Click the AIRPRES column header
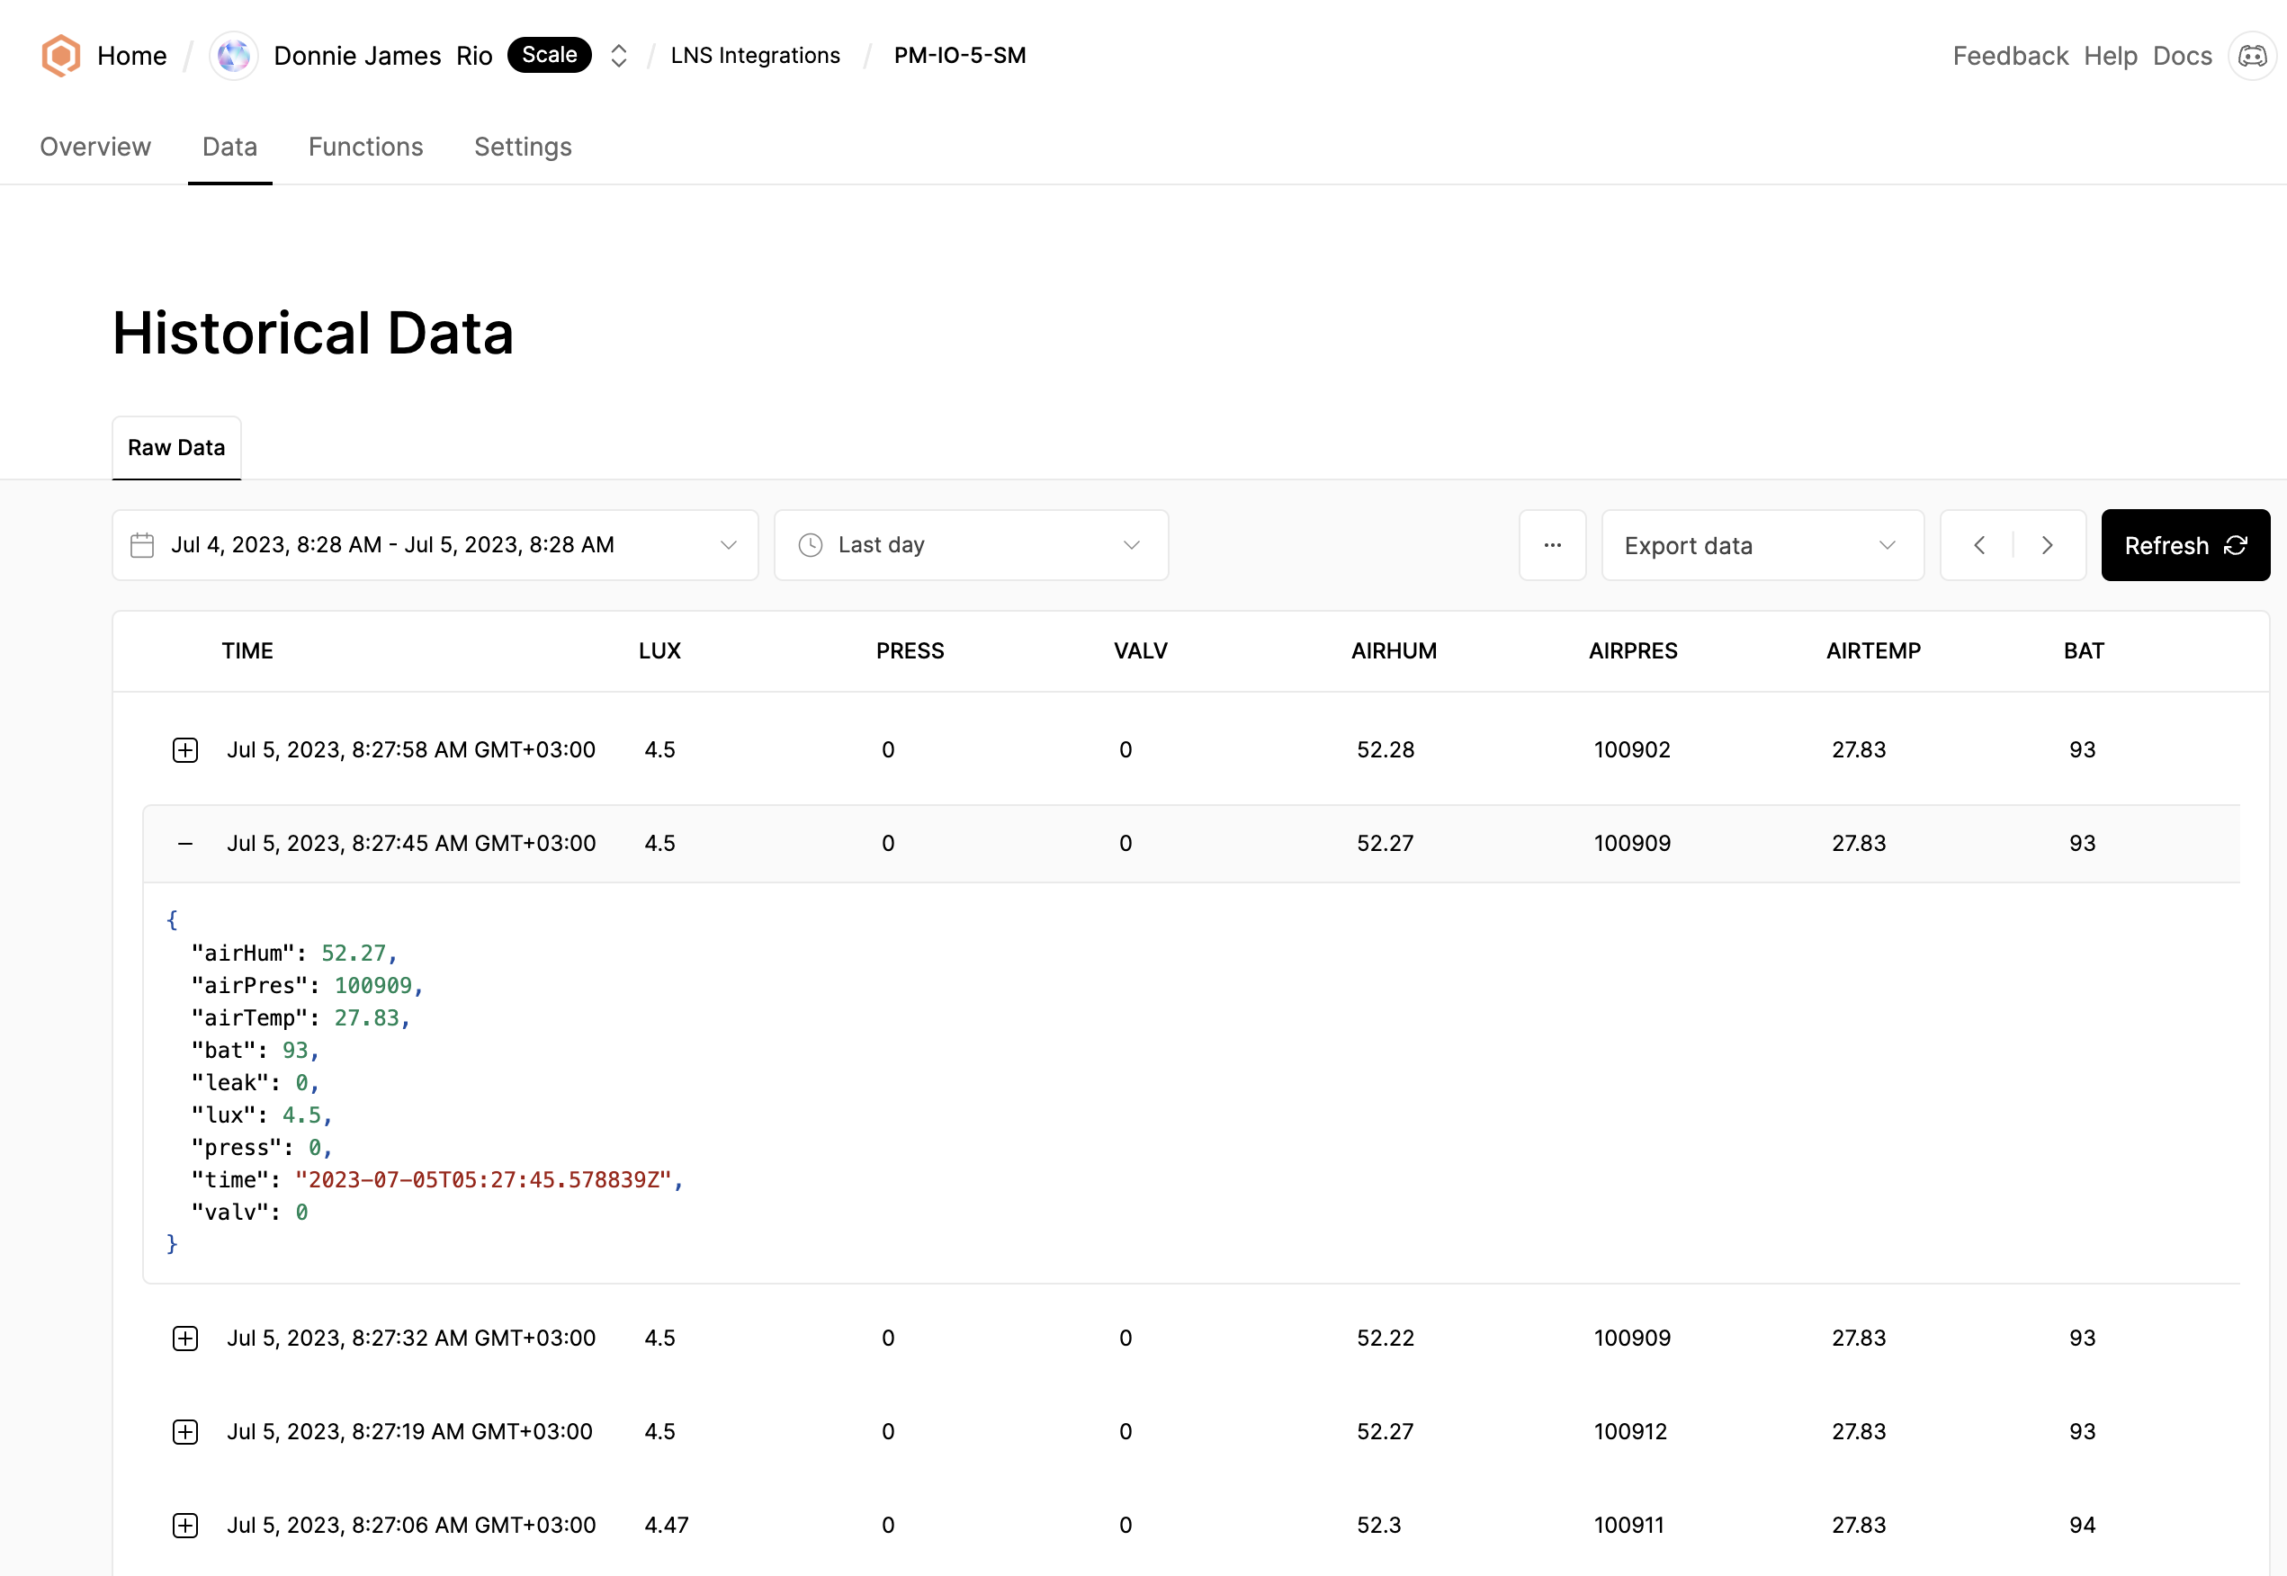 click(1633, 650)
